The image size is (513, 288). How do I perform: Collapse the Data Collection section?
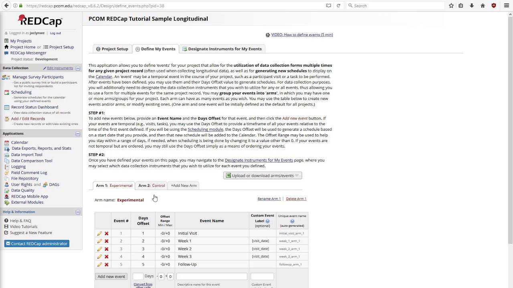pyautogui.click(x=78, y=68)
